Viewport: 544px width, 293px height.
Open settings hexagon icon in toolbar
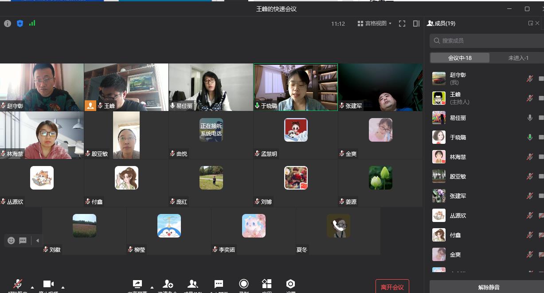tap(290, 284)
